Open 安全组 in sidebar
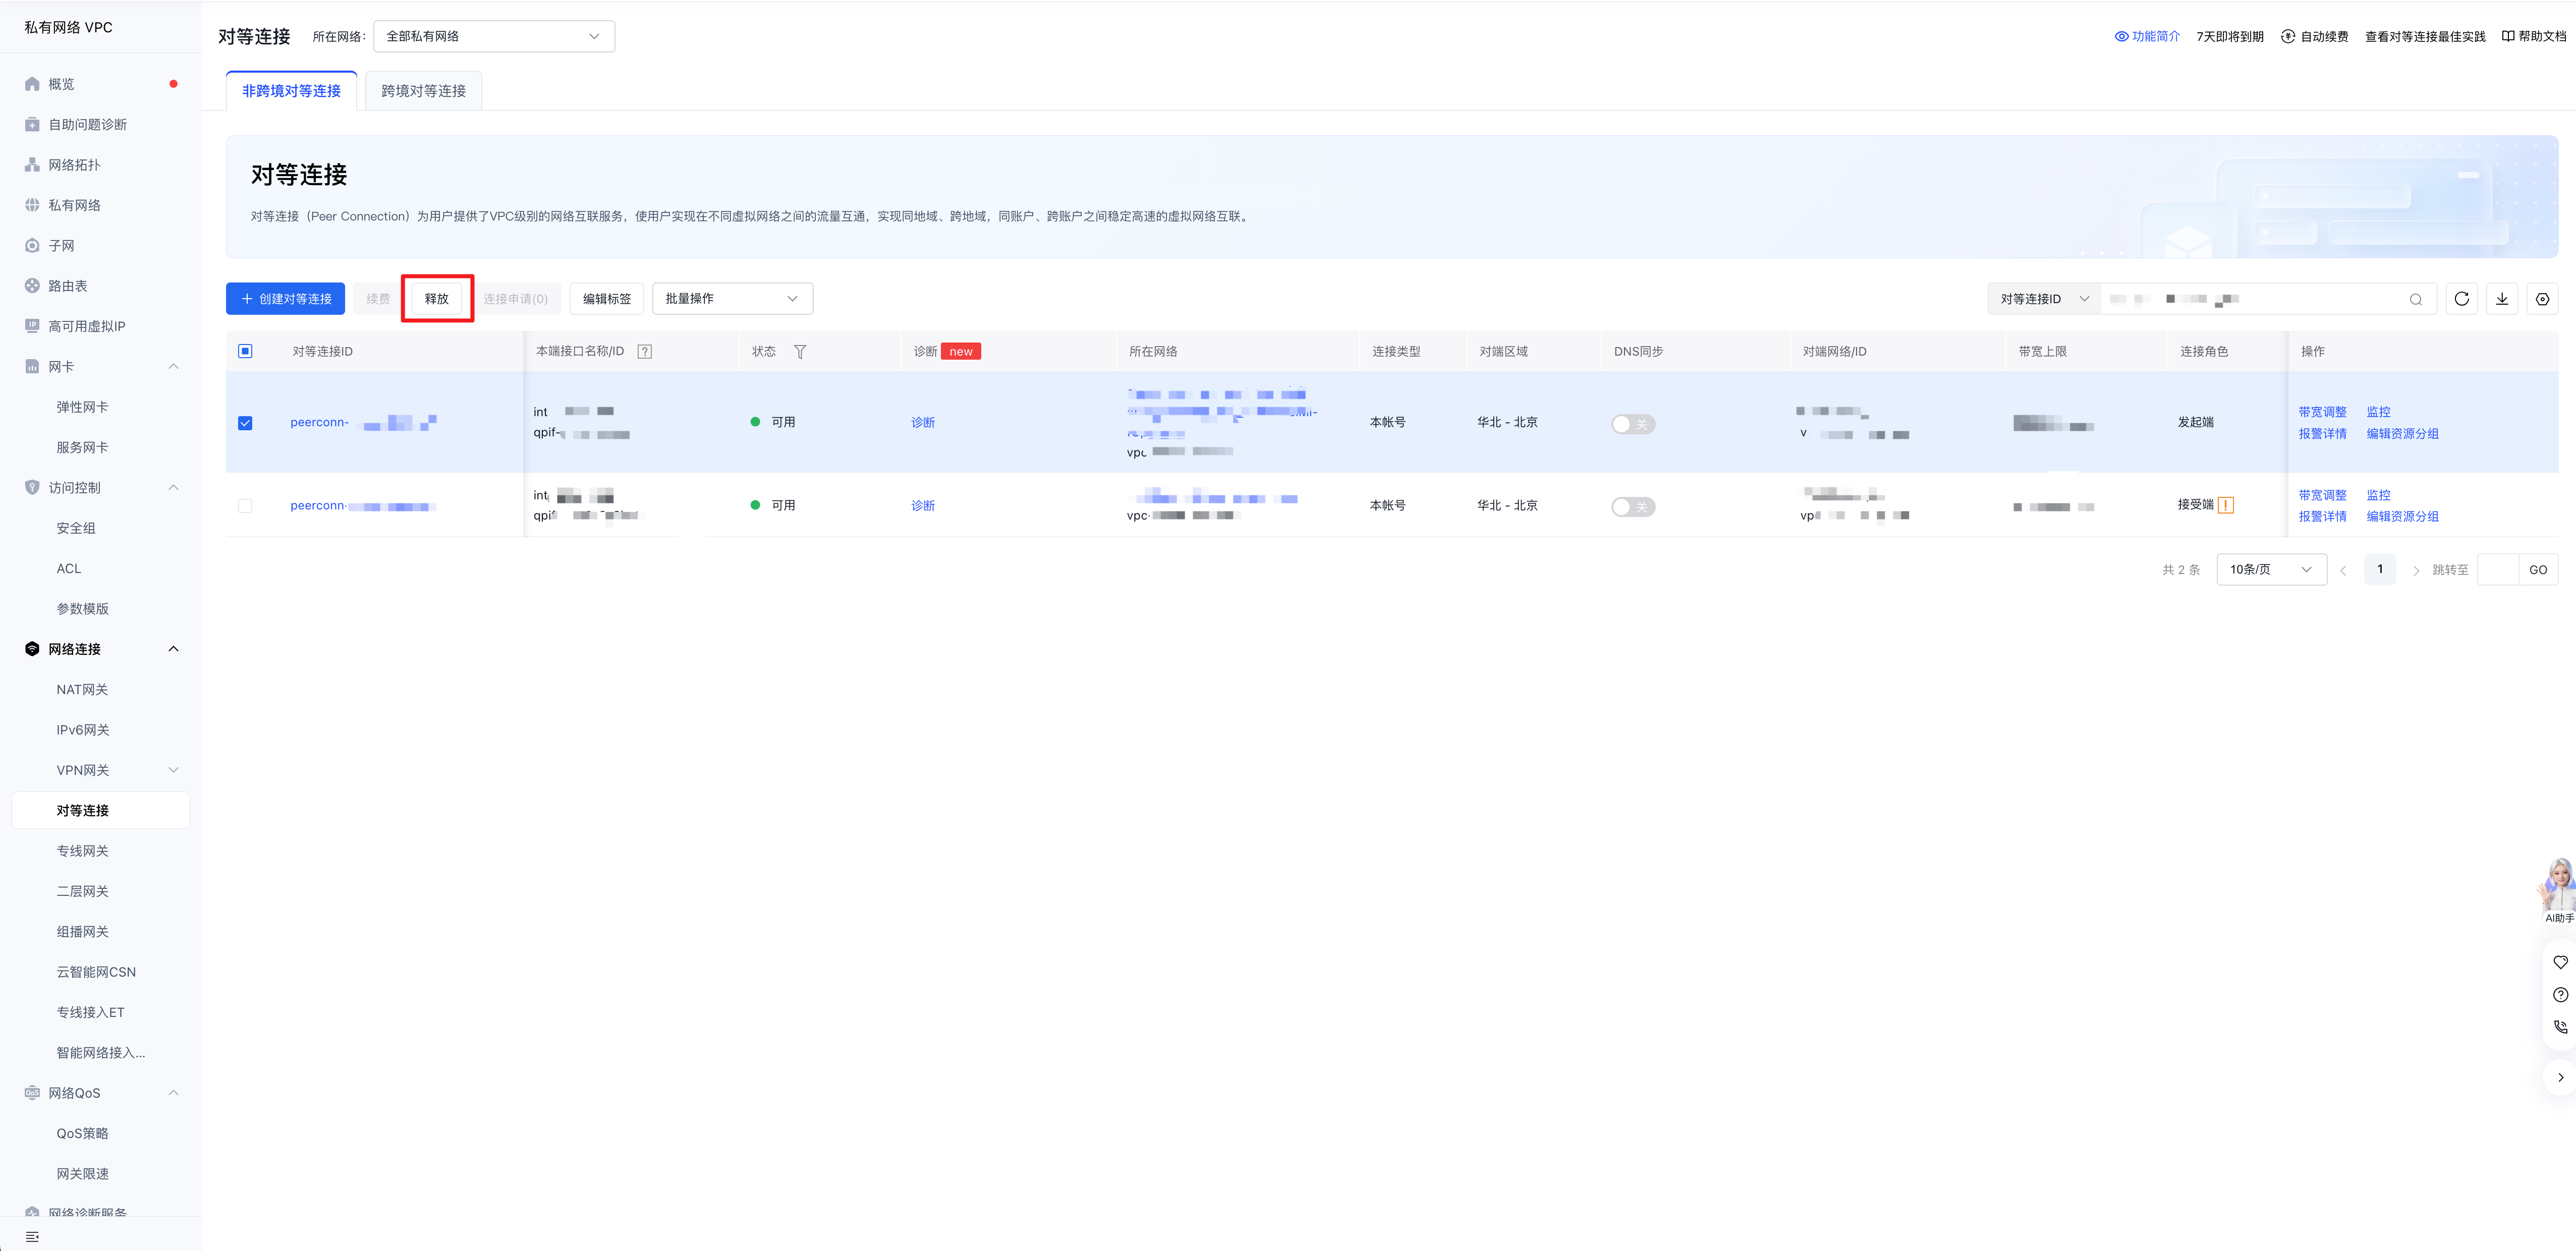Viewport: 2576px width, 1251px height. pyautogui.click(x=76, y=528)
